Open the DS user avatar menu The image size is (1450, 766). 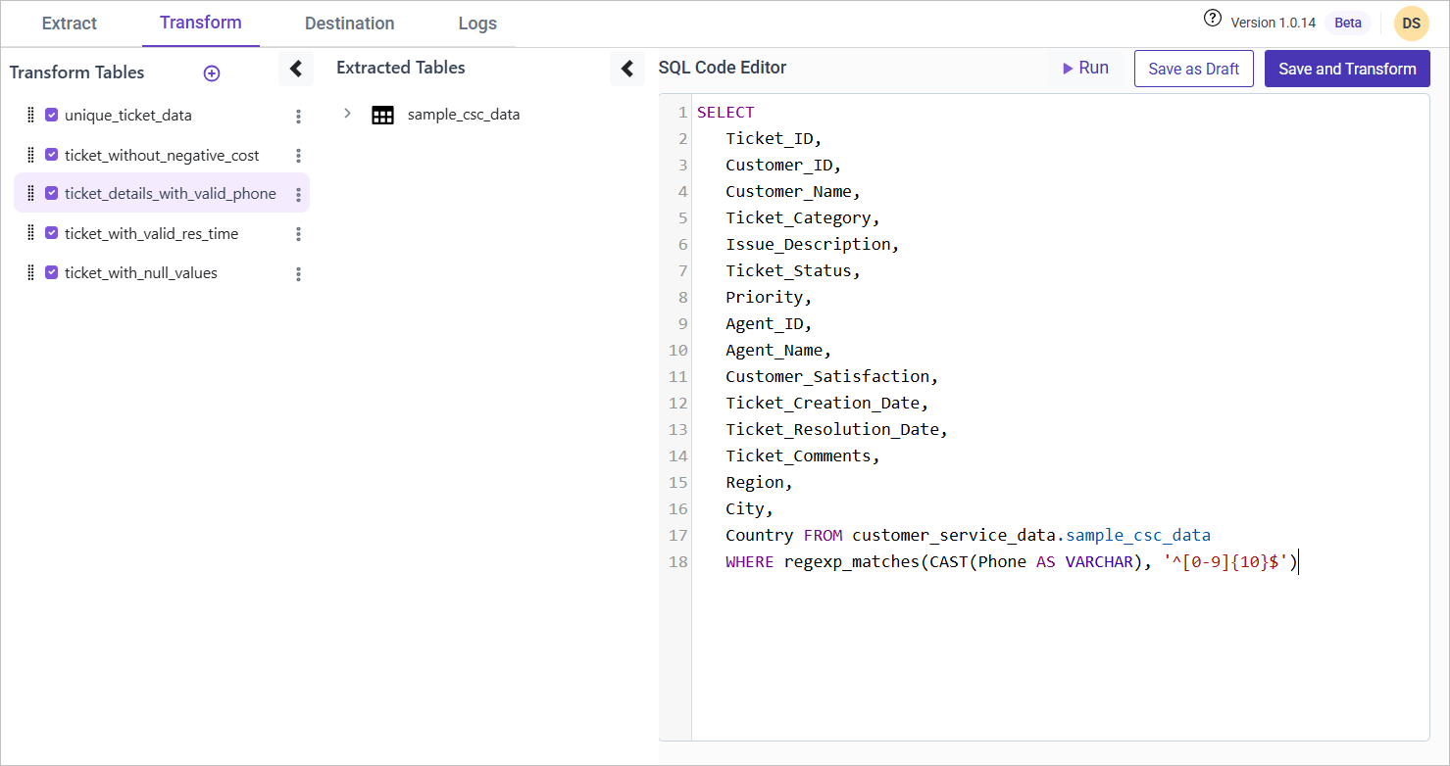click(x=1411, y=24)
